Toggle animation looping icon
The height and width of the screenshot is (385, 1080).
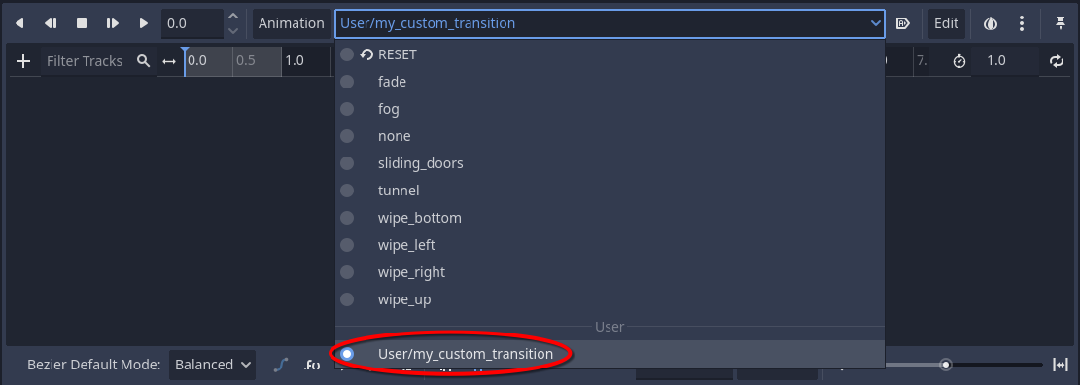click(x=1057, y=61)
